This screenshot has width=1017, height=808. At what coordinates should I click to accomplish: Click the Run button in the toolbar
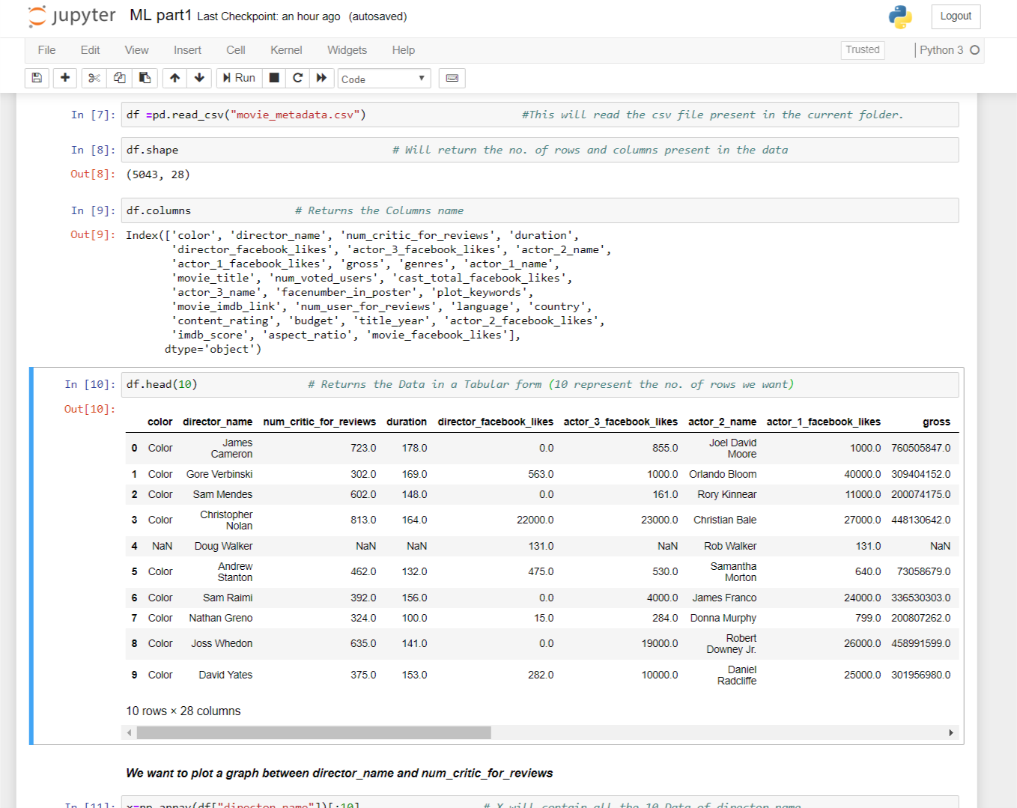(238, 78)
